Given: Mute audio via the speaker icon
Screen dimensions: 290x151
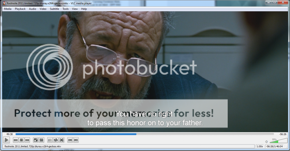Looking at the screenshot, I should [x=266, y=141].
